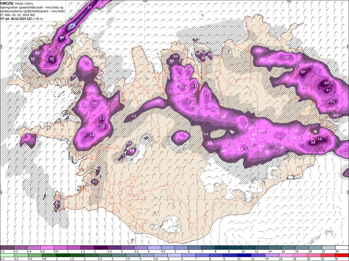The image size is (349, 261).
Task: Click the 0.2 label in the snow legend
Action: (x=2, y=251)
